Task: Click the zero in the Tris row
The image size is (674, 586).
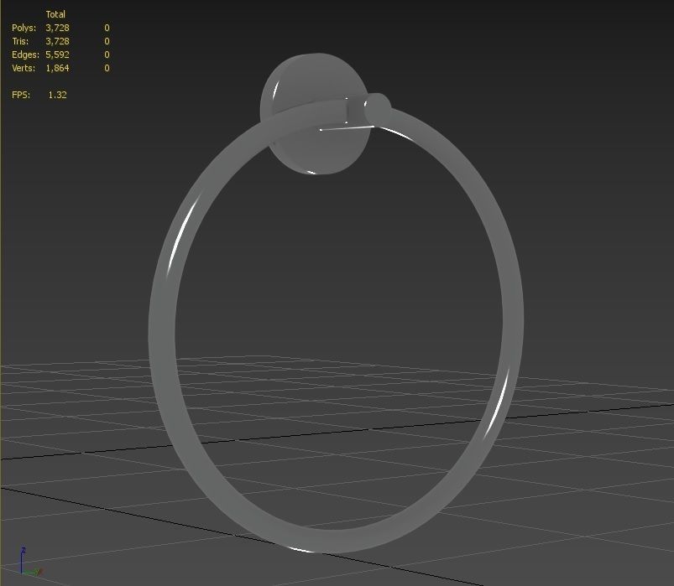Action: click(107, 41)
